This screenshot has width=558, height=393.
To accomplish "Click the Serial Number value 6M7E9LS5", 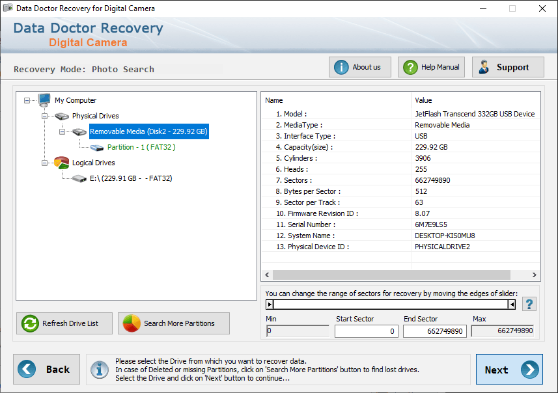I will 431,224.
